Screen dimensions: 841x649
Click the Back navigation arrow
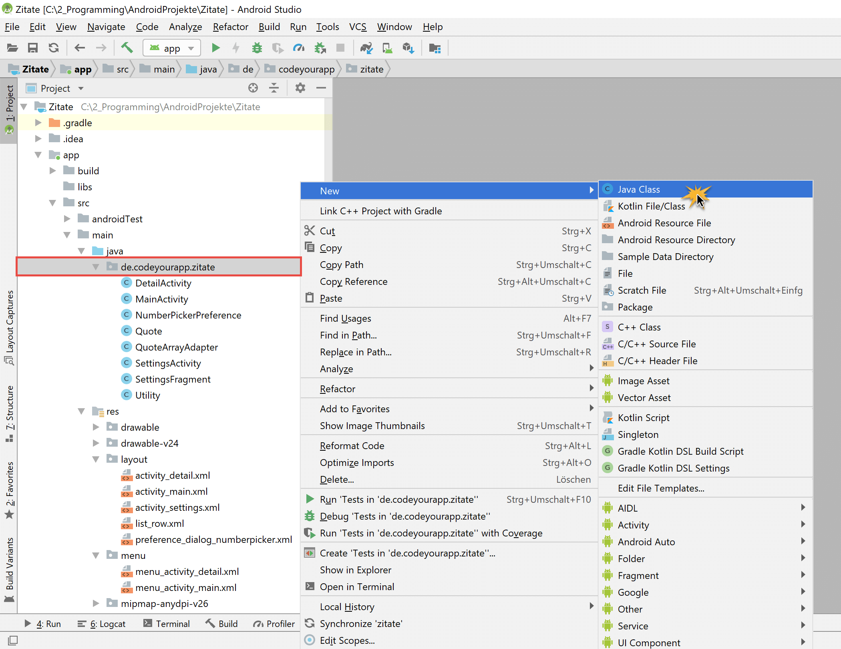[80, 48]
